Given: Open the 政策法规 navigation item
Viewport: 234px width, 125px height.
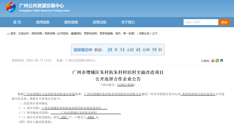Looking at the screenshot, I should pos(100,22).
